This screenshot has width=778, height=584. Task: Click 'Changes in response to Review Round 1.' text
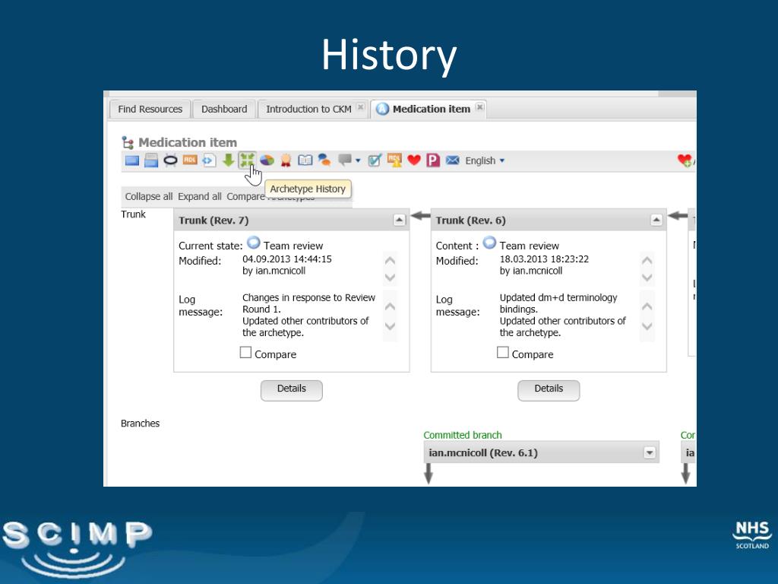pos(308,303)
